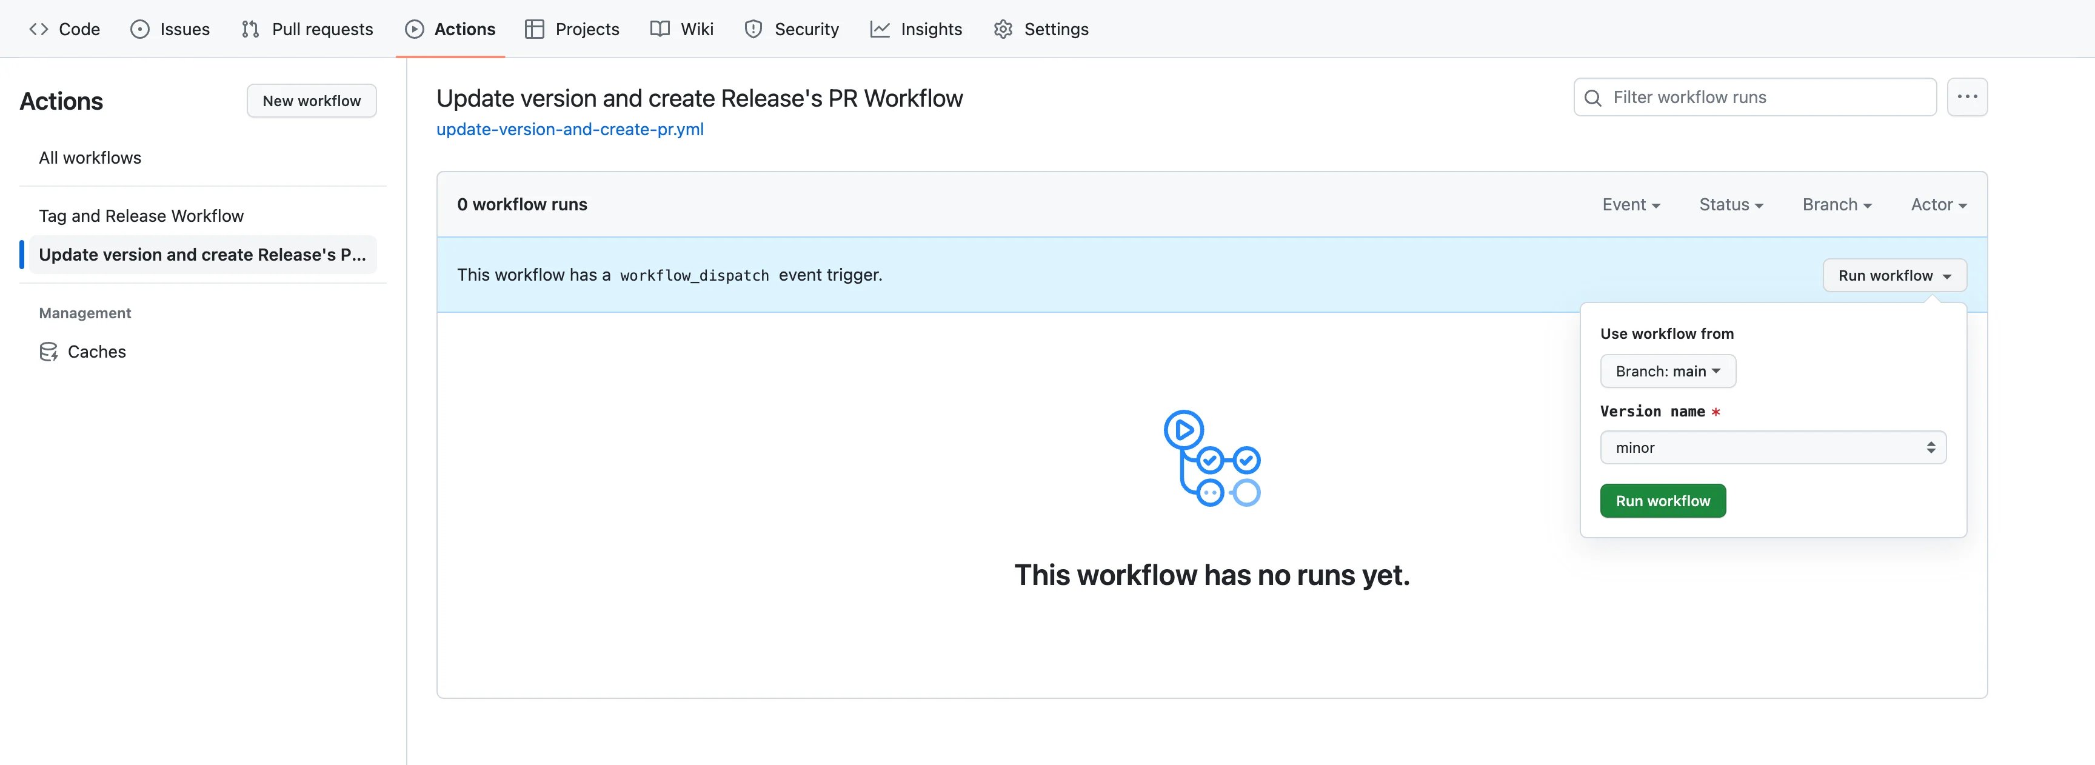The height and width of the screenshot is (765, 2095).
Task: Switch to the Actions tab
Action: point(450,29)
